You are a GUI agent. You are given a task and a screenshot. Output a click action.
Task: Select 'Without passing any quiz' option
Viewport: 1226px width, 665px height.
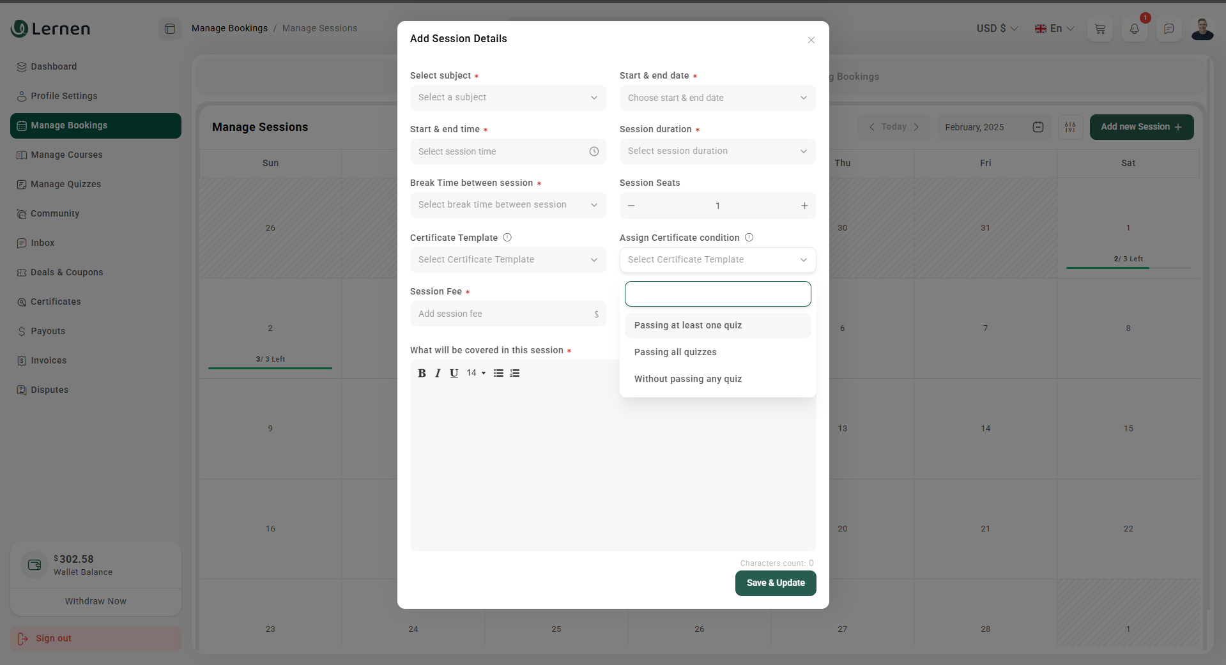click(x=688, y=379)
